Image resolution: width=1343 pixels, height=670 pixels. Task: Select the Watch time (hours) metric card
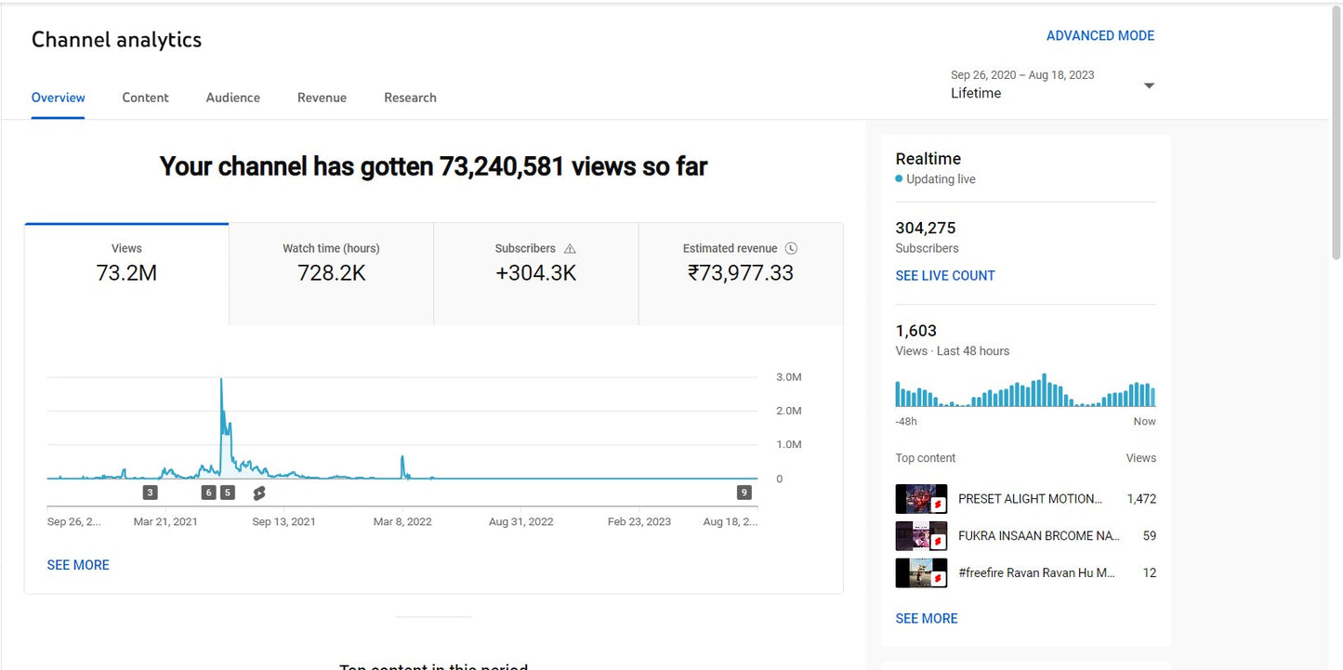point(331,263)
